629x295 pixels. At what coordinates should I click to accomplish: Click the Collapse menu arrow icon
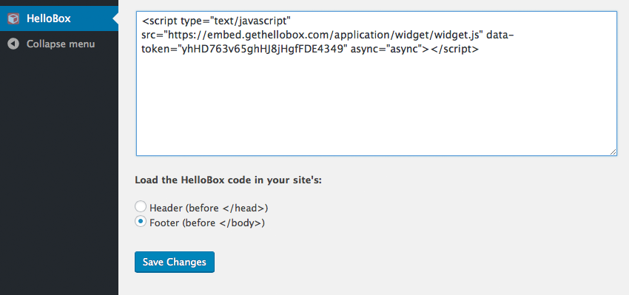coord(13,44)
